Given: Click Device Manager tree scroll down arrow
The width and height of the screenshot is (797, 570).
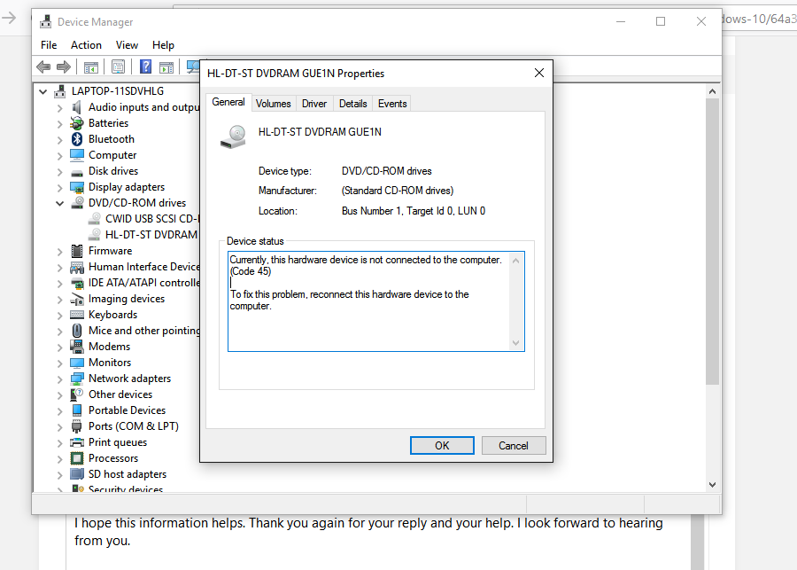Looking at the screenshot, I should (x=712, y=485).
